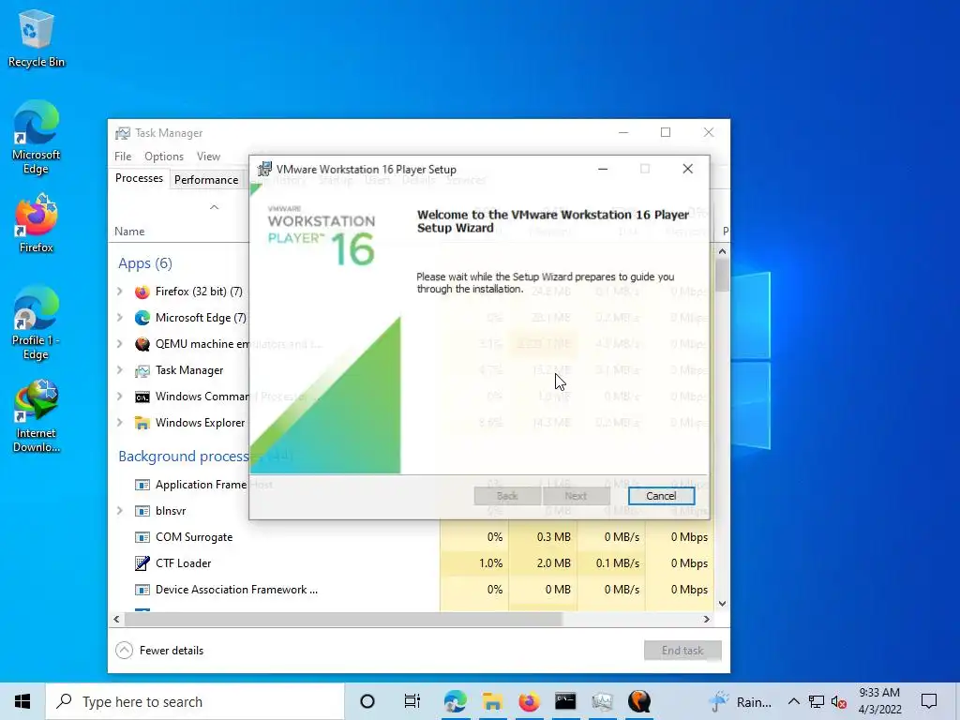Switch to the Performance tab
Image resolution: width=960 pixels, height=720 pixels.
(x=206, y=180)
